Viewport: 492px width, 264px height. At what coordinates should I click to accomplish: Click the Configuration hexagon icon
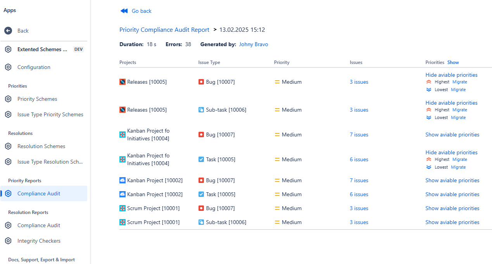pyautogui.click(x=8, y=67)
